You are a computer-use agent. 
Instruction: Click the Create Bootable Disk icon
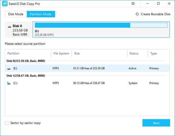coord(137,14)
